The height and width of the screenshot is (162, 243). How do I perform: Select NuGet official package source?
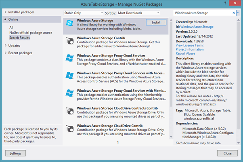pyautogui.click(x=31, y=32)
